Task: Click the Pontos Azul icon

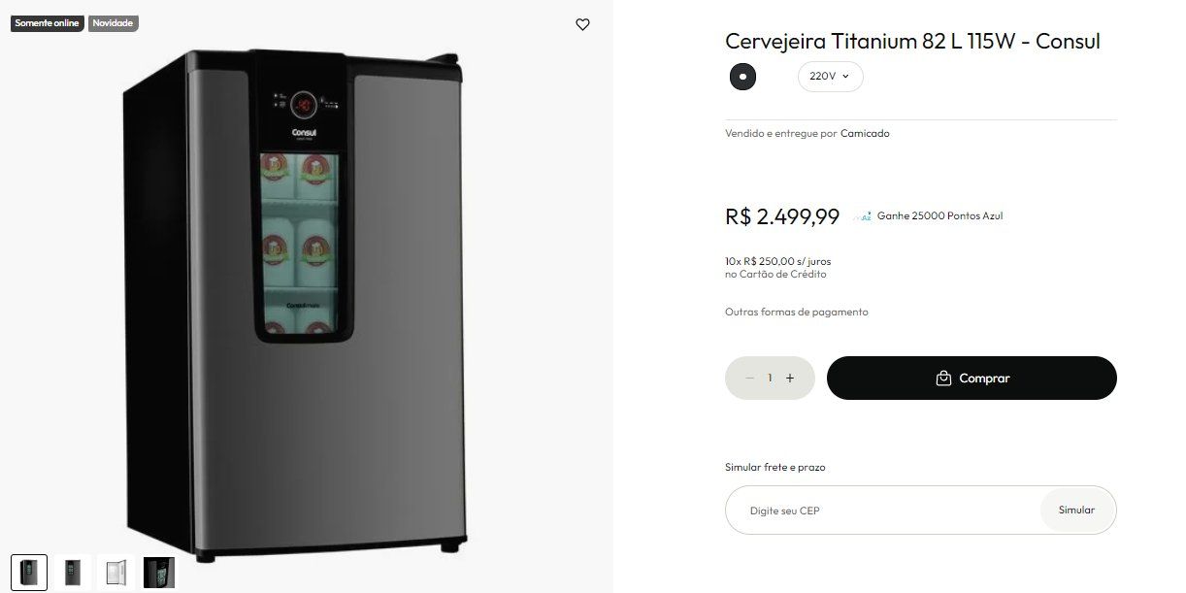Action: tap(862, 216)
